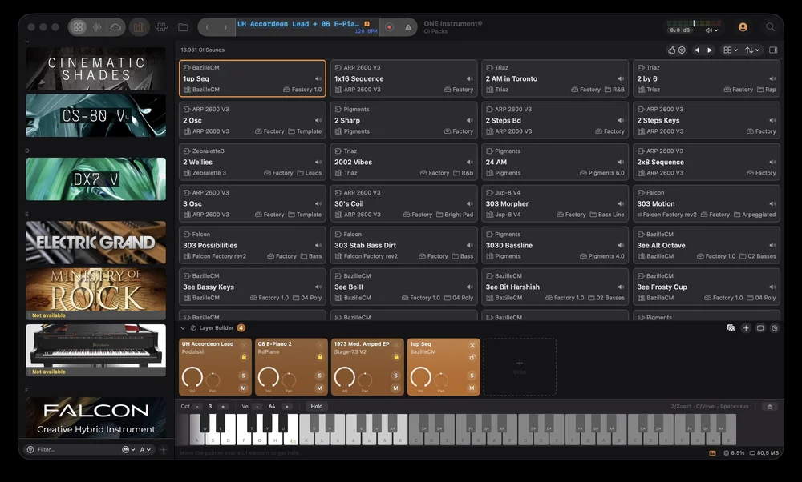Open the grid layout view dropdown
802x482 pixels.
click(x=731, y=50)
